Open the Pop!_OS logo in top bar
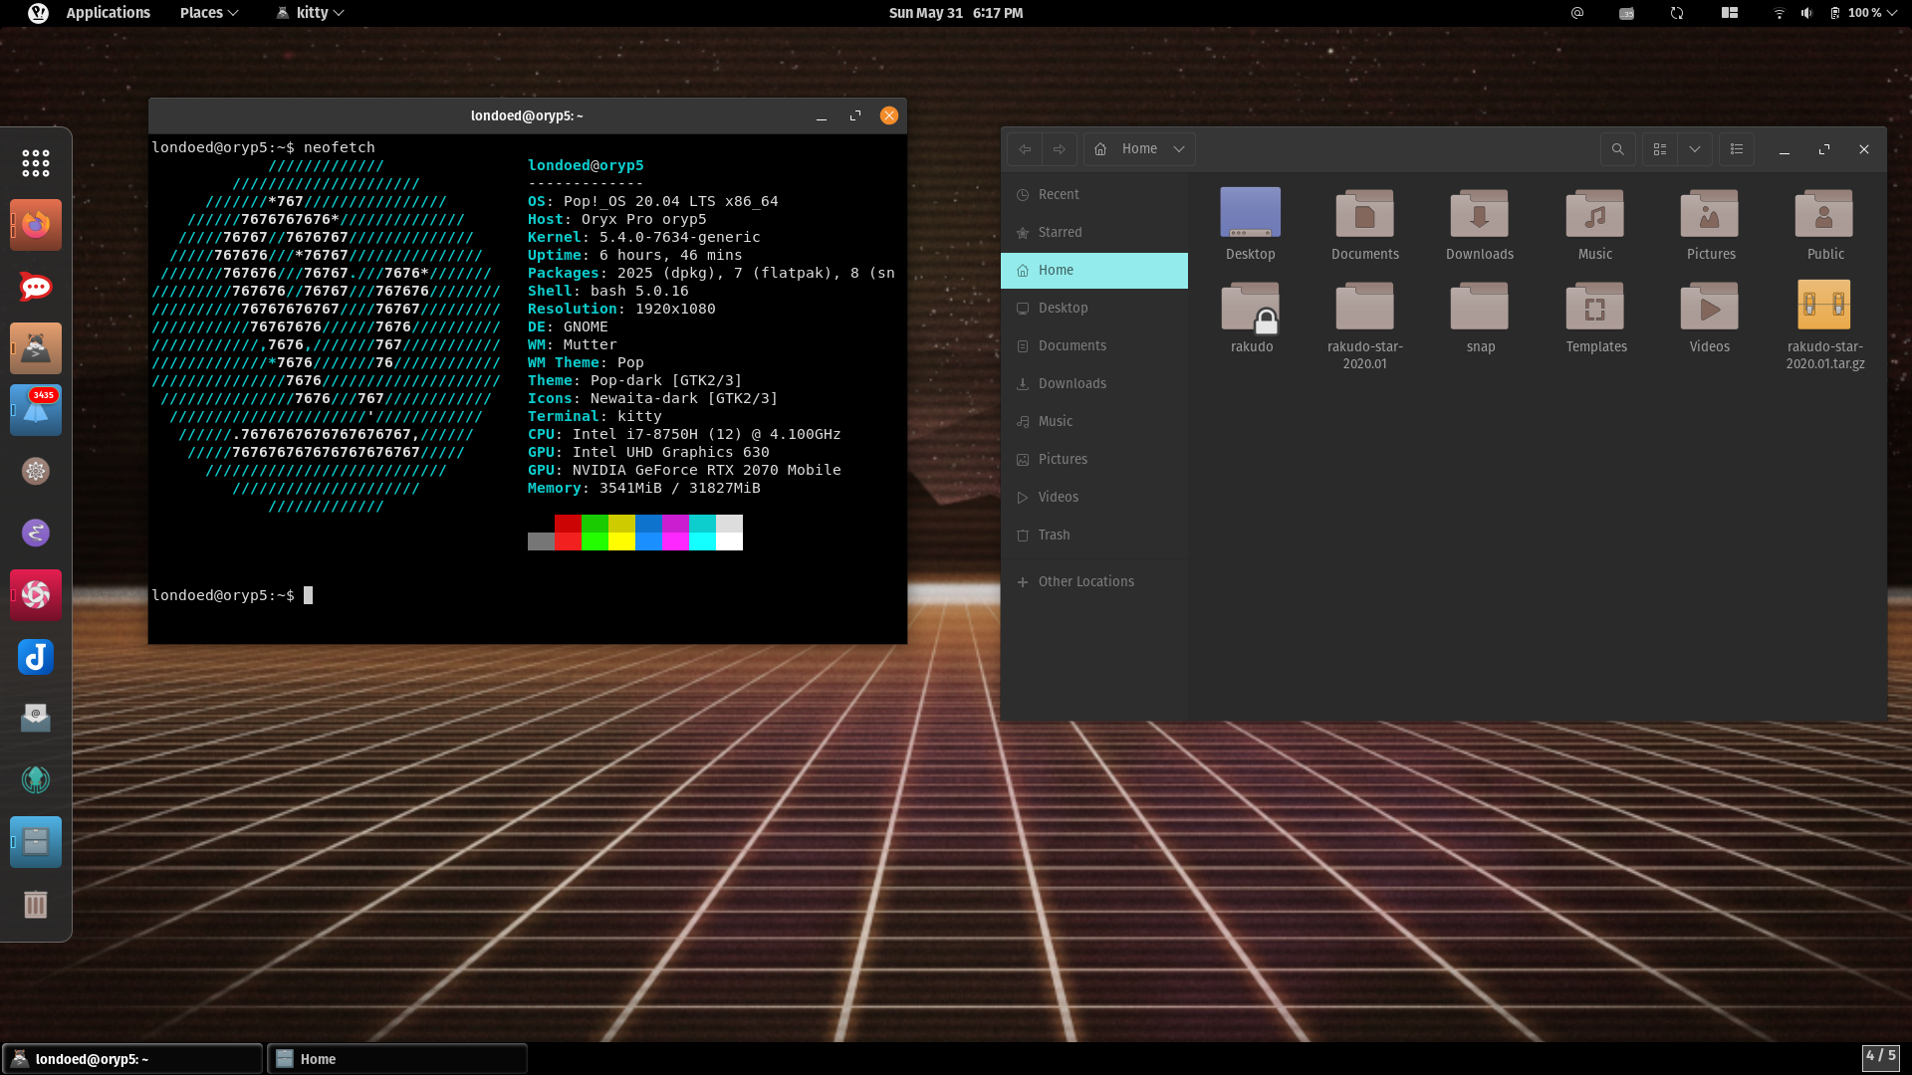This screenshot has width=1912, height=1075. pyautogui.click(x=38, y=13)
